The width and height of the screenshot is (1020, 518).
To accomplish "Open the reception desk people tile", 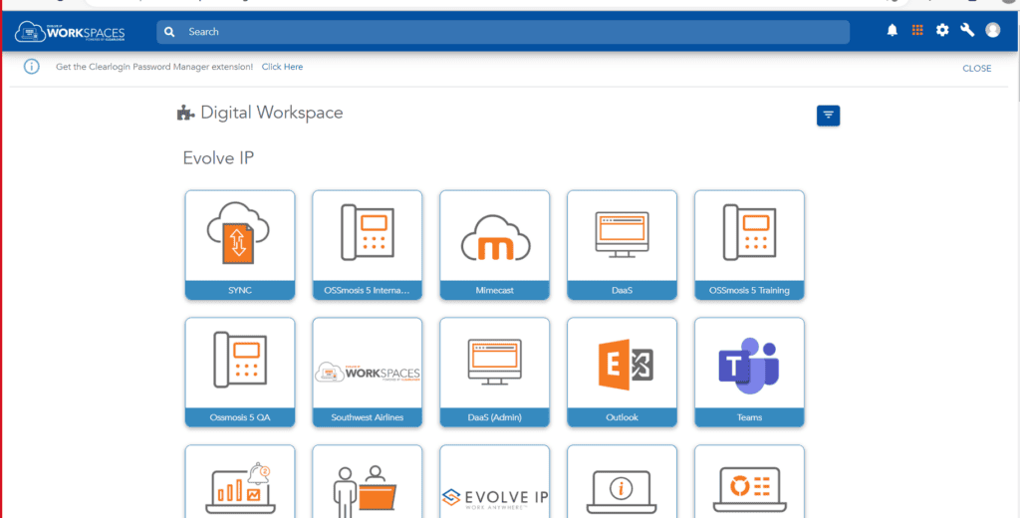I will [368, 481].
